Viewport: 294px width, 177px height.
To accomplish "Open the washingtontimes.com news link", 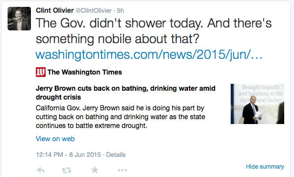I will 149,54.
